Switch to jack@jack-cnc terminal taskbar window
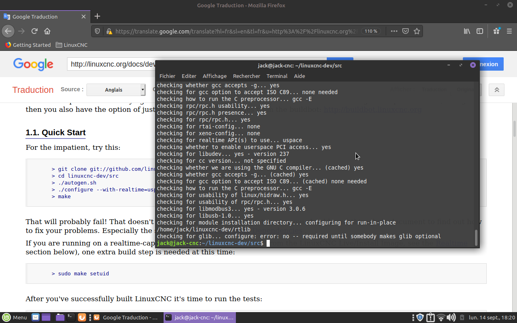The width and height of the screenshot is (517, 323). [x=200, y=317]
